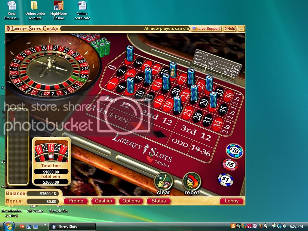Open Live Support chat
This screenshot has height=231, width=308.
(206, 29)
